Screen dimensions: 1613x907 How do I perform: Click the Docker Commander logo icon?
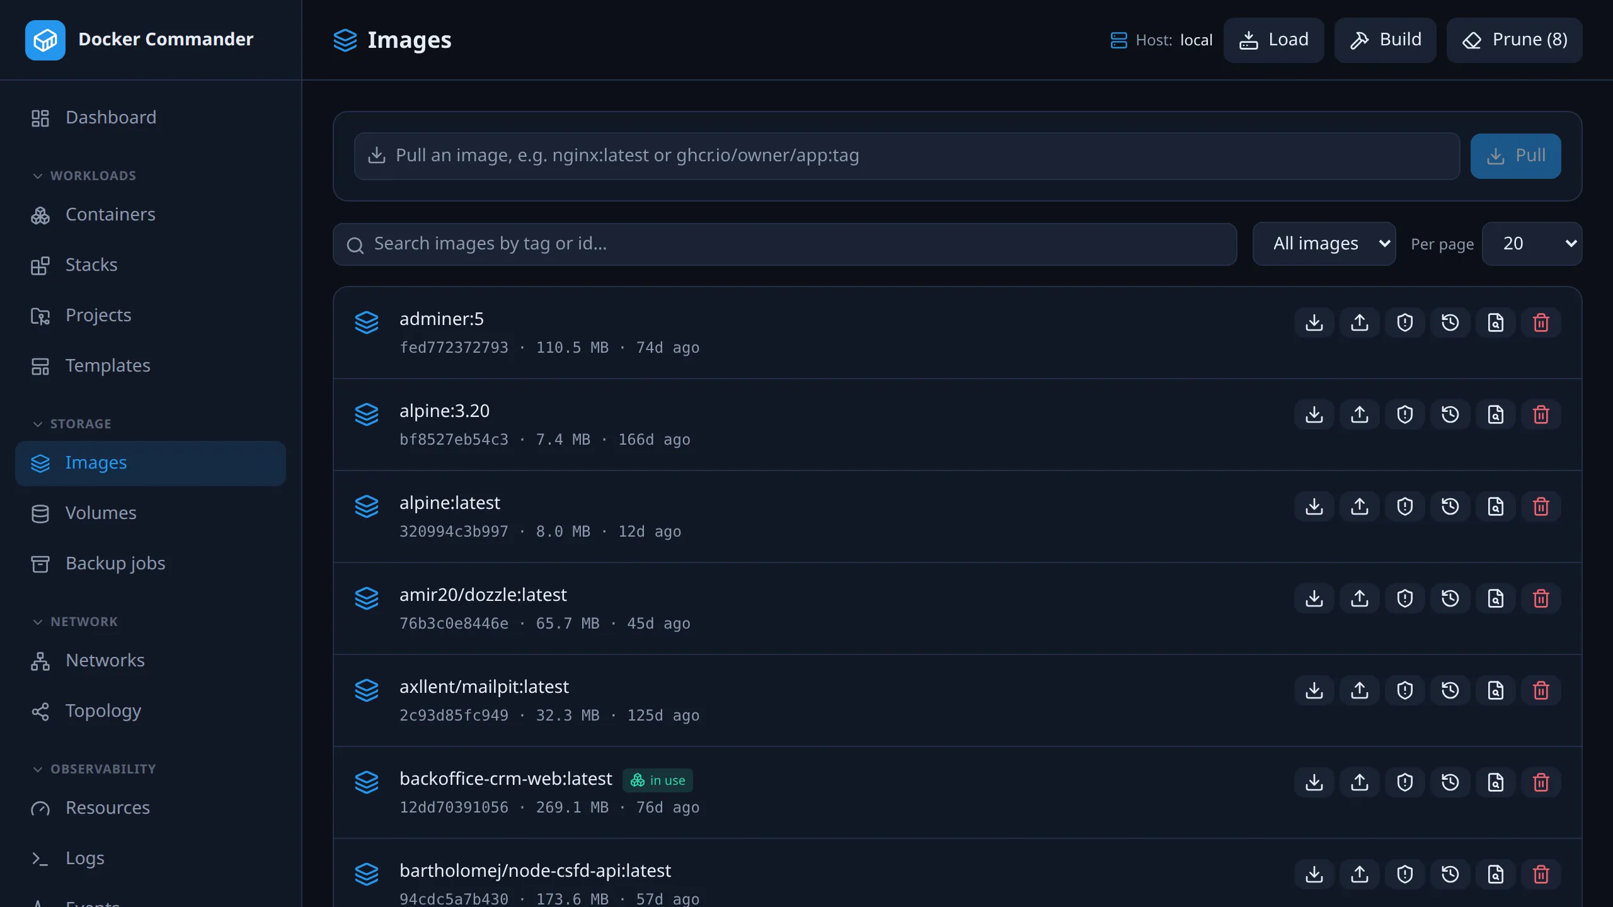(45, 40)
